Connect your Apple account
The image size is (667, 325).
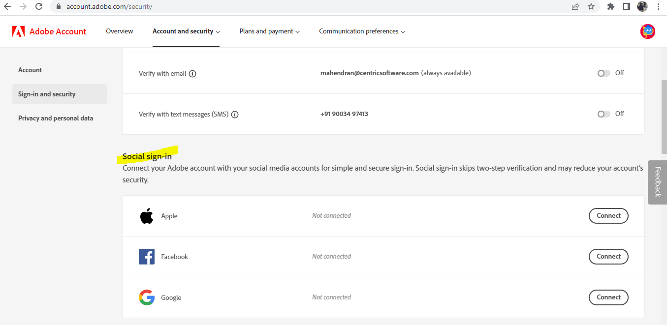(x=608, y=215)
